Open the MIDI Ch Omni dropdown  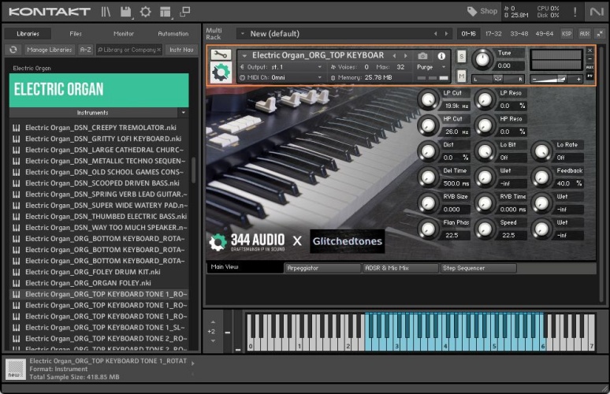280,78
